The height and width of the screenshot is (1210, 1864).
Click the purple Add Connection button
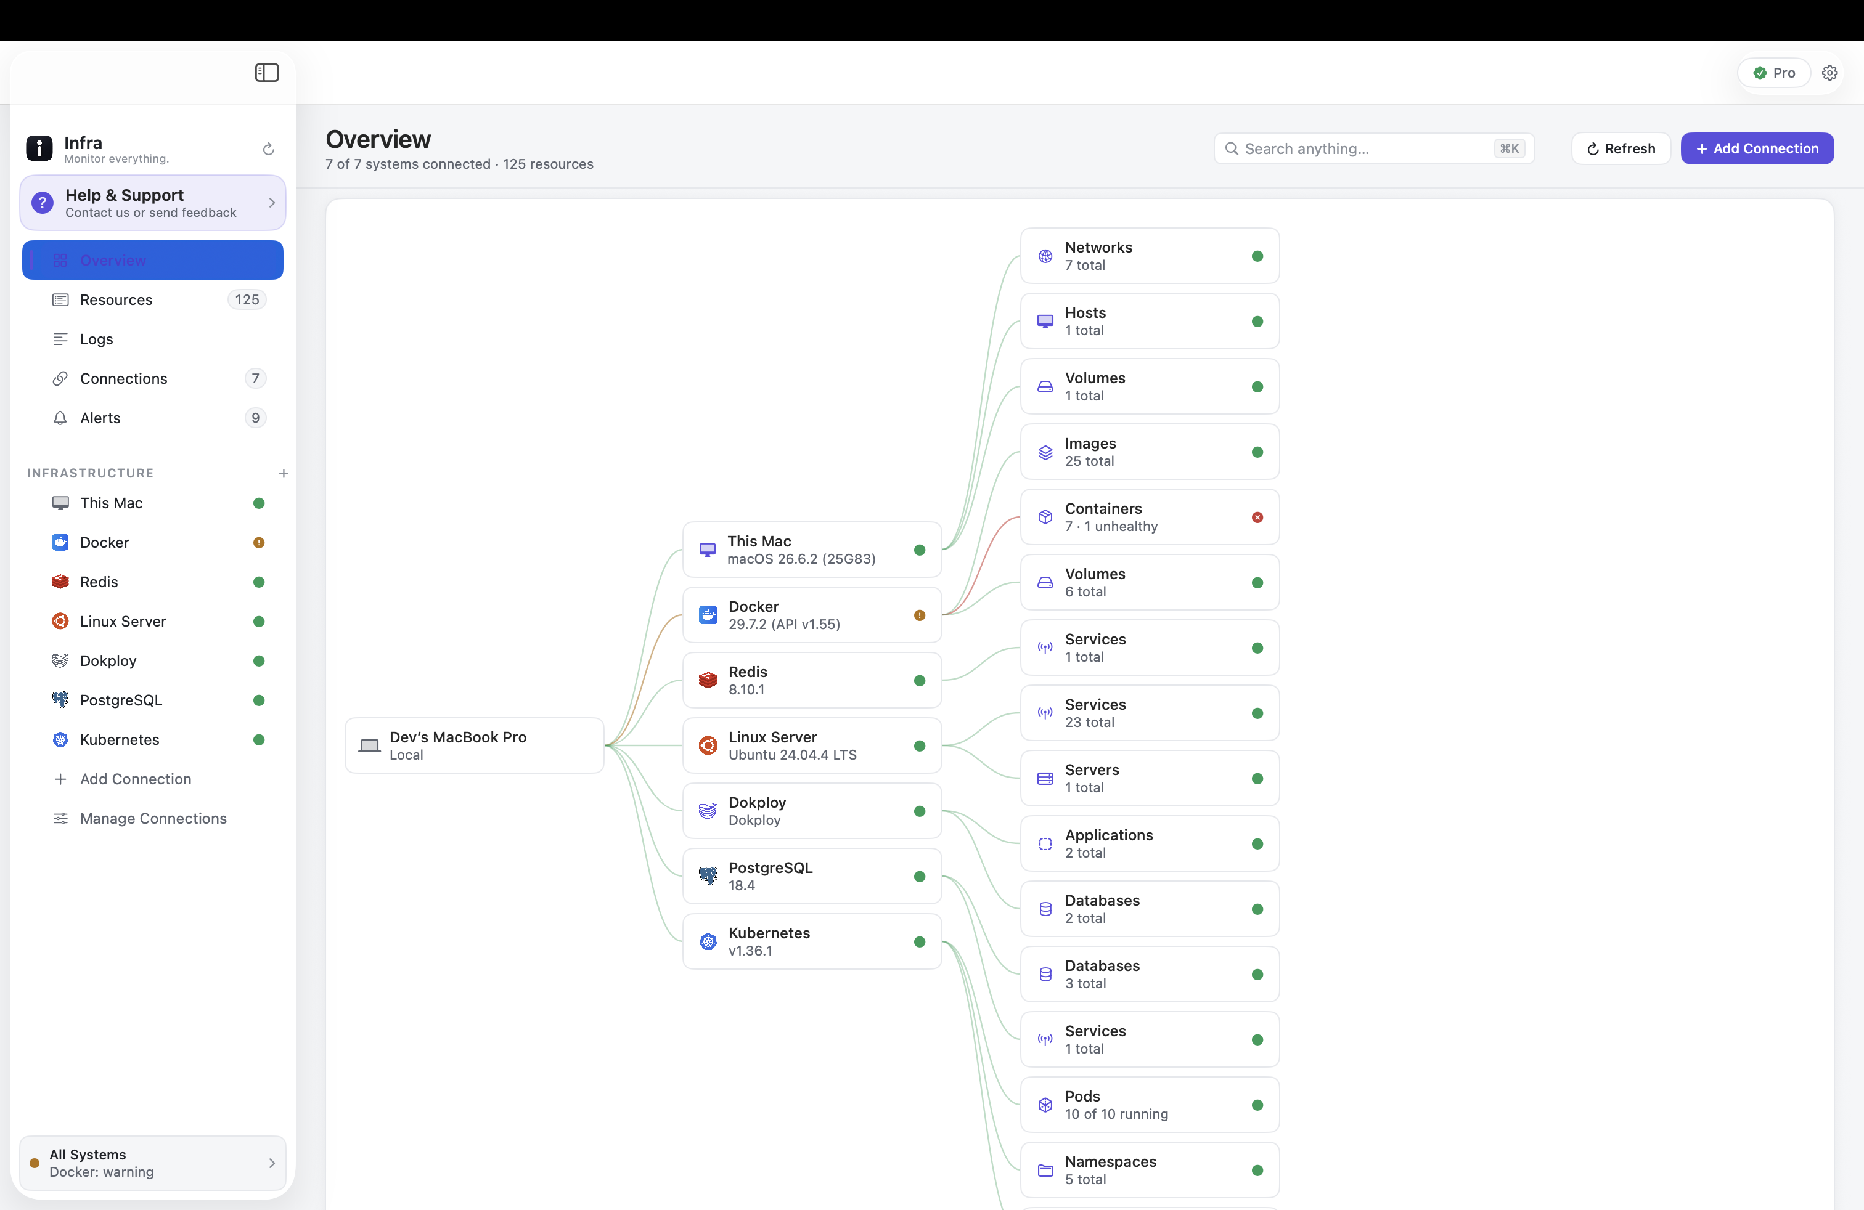pos(1757,148)
